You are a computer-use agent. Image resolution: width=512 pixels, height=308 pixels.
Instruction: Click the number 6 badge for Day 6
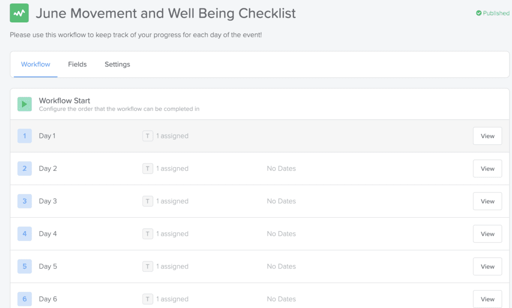[24, 299]
